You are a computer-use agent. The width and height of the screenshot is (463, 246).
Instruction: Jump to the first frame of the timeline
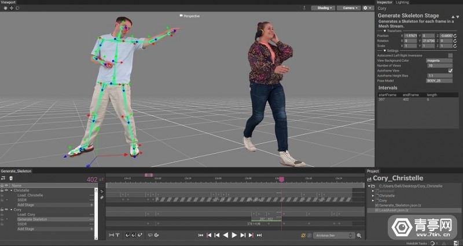click(201, 235)
